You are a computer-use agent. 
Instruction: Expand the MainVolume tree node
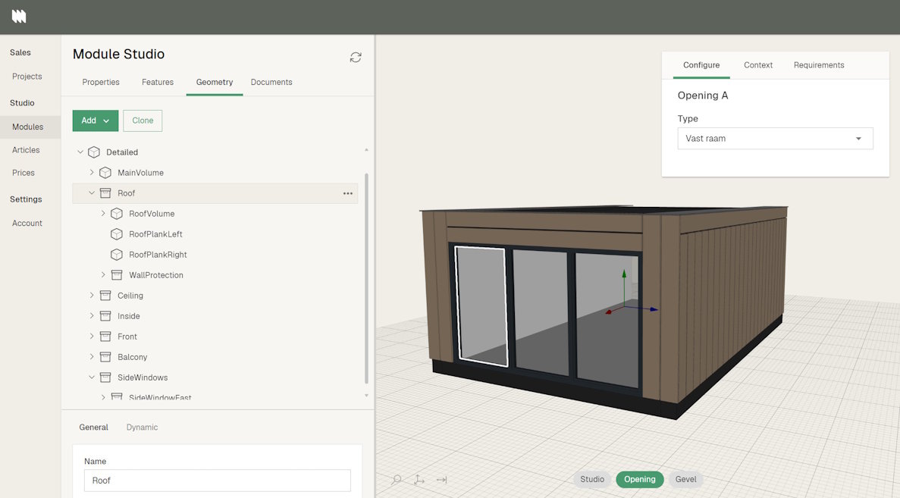coord(92,173)
